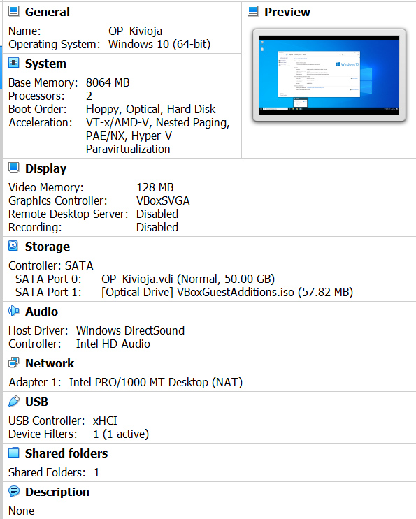Click the VM preview thumbnail of Windows 10
The image size is (416, 519).
click(329, 75)
